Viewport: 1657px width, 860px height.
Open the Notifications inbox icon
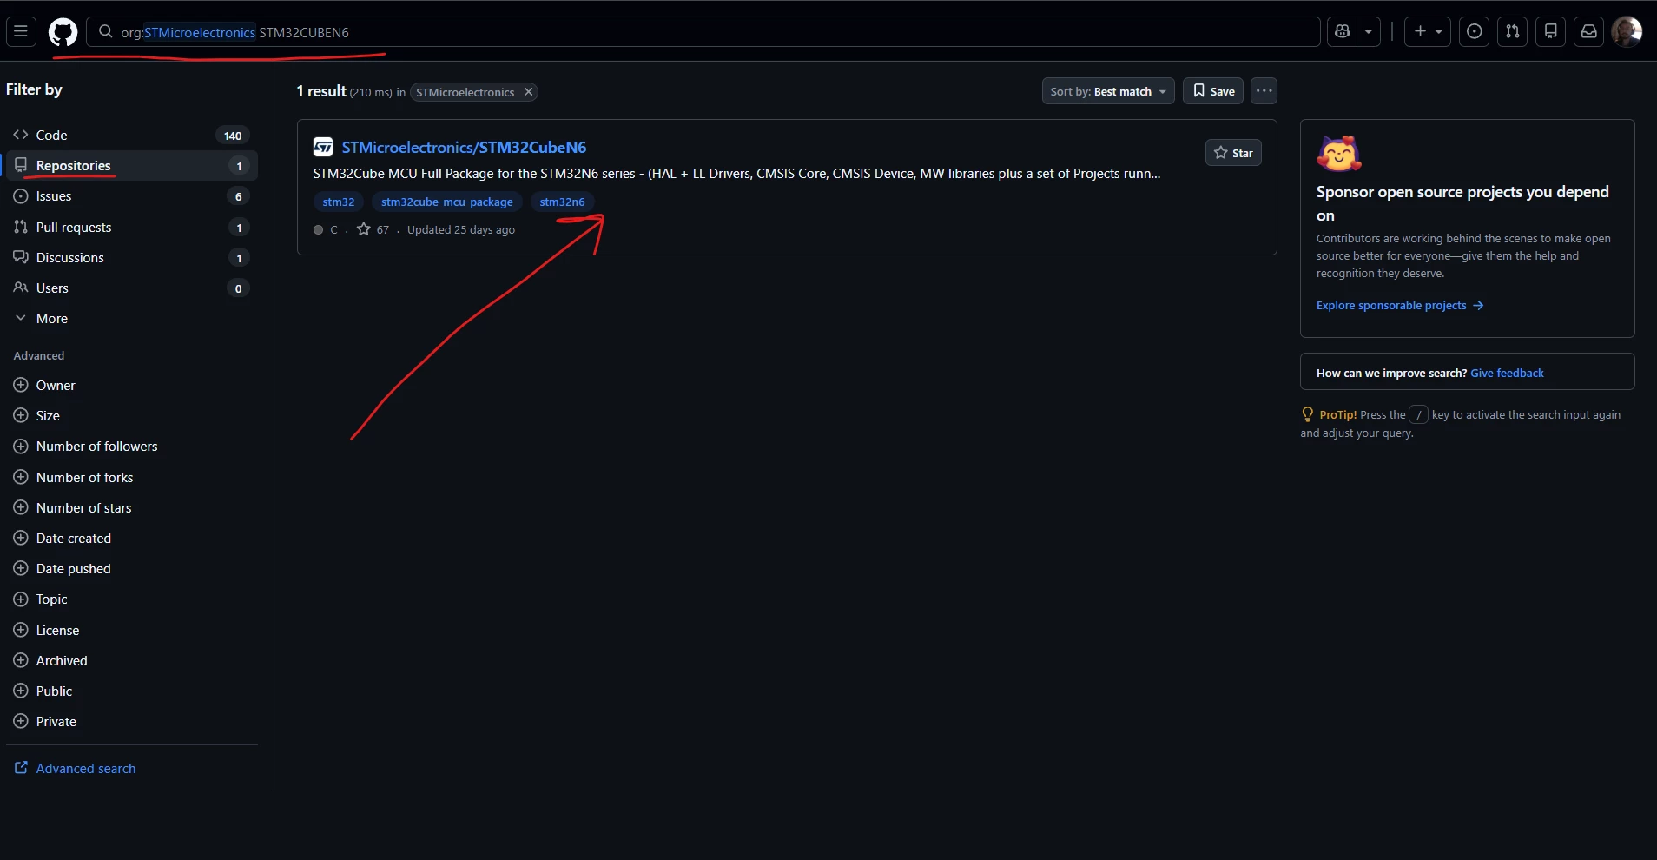1589,32
